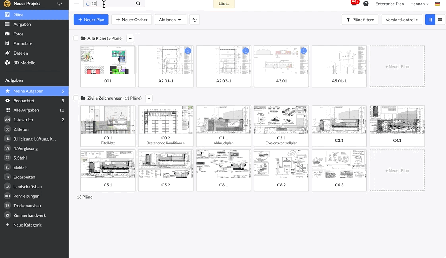Click the VE badge for Verglasung
The image size is (446, 258).
coord(8,149)
